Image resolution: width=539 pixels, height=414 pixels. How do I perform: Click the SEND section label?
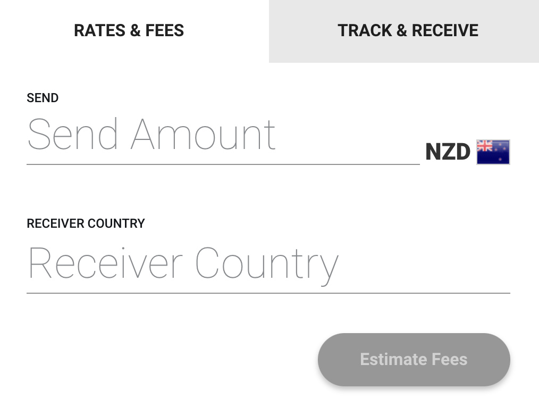pos(43,98)
